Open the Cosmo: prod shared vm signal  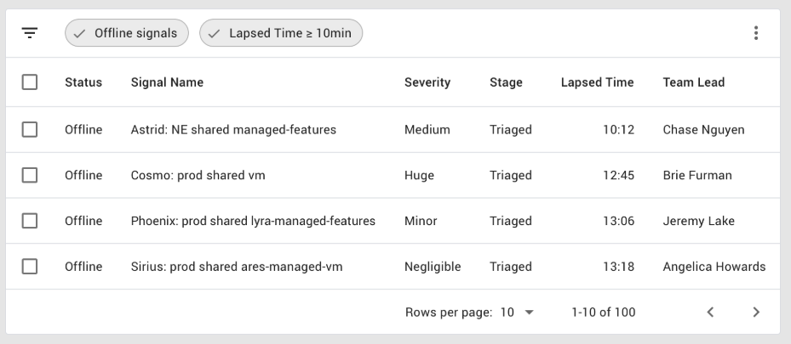pos(198,176)
